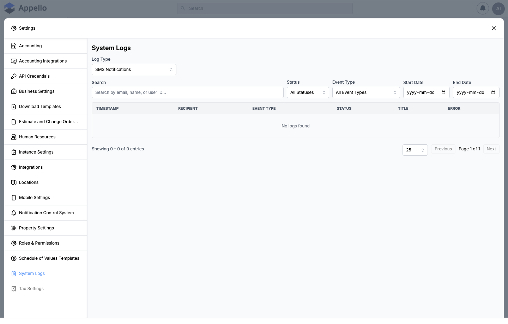Click the Appello logo icon
508x324 pixels.
pos(10,8)
